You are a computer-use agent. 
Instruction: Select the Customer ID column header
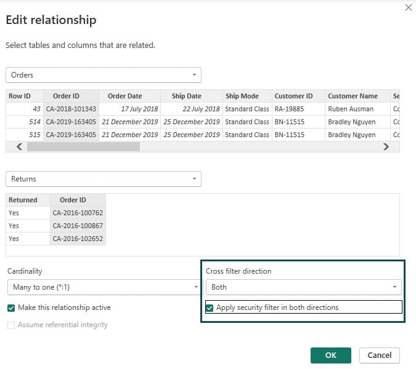tap(298, 96)
